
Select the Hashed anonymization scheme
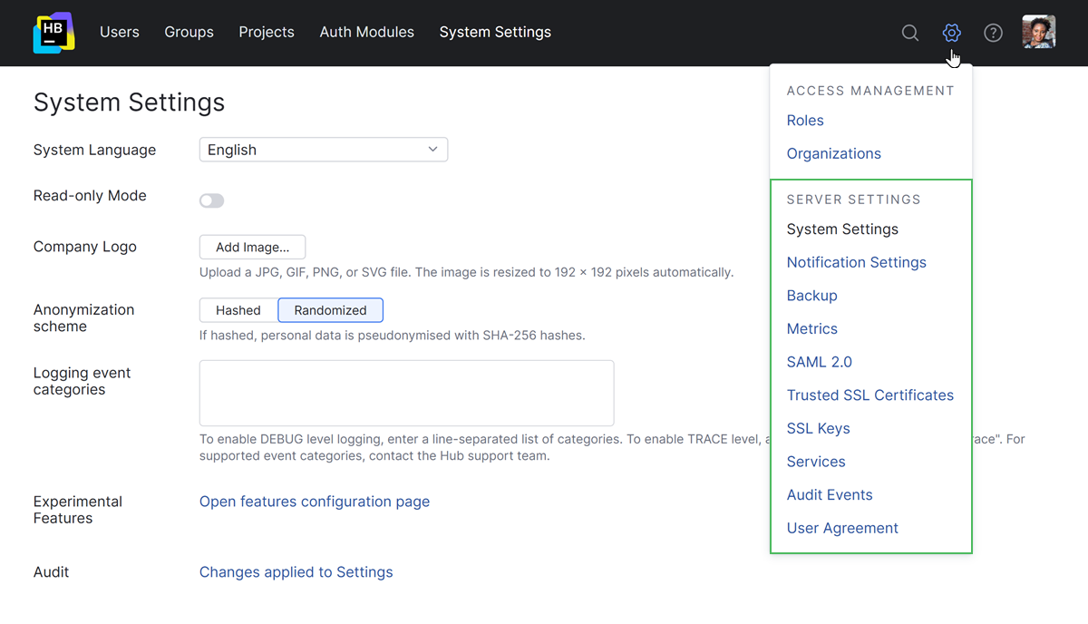tap(238, 310)
